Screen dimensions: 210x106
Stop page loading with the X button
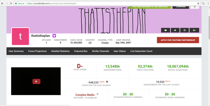(11, 3)
